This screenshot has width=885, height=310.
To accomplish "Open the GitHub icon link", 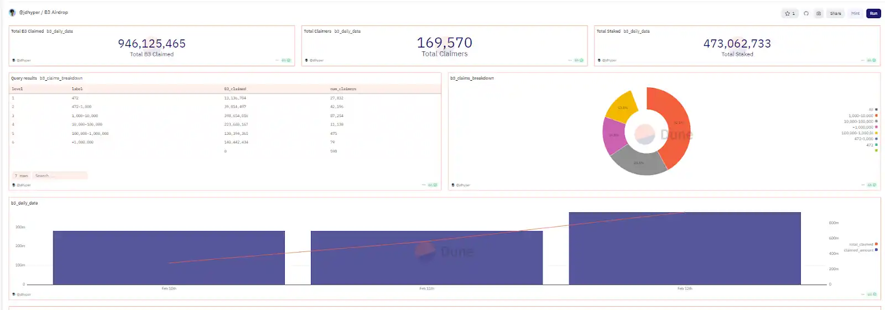I will pos(806,13).
